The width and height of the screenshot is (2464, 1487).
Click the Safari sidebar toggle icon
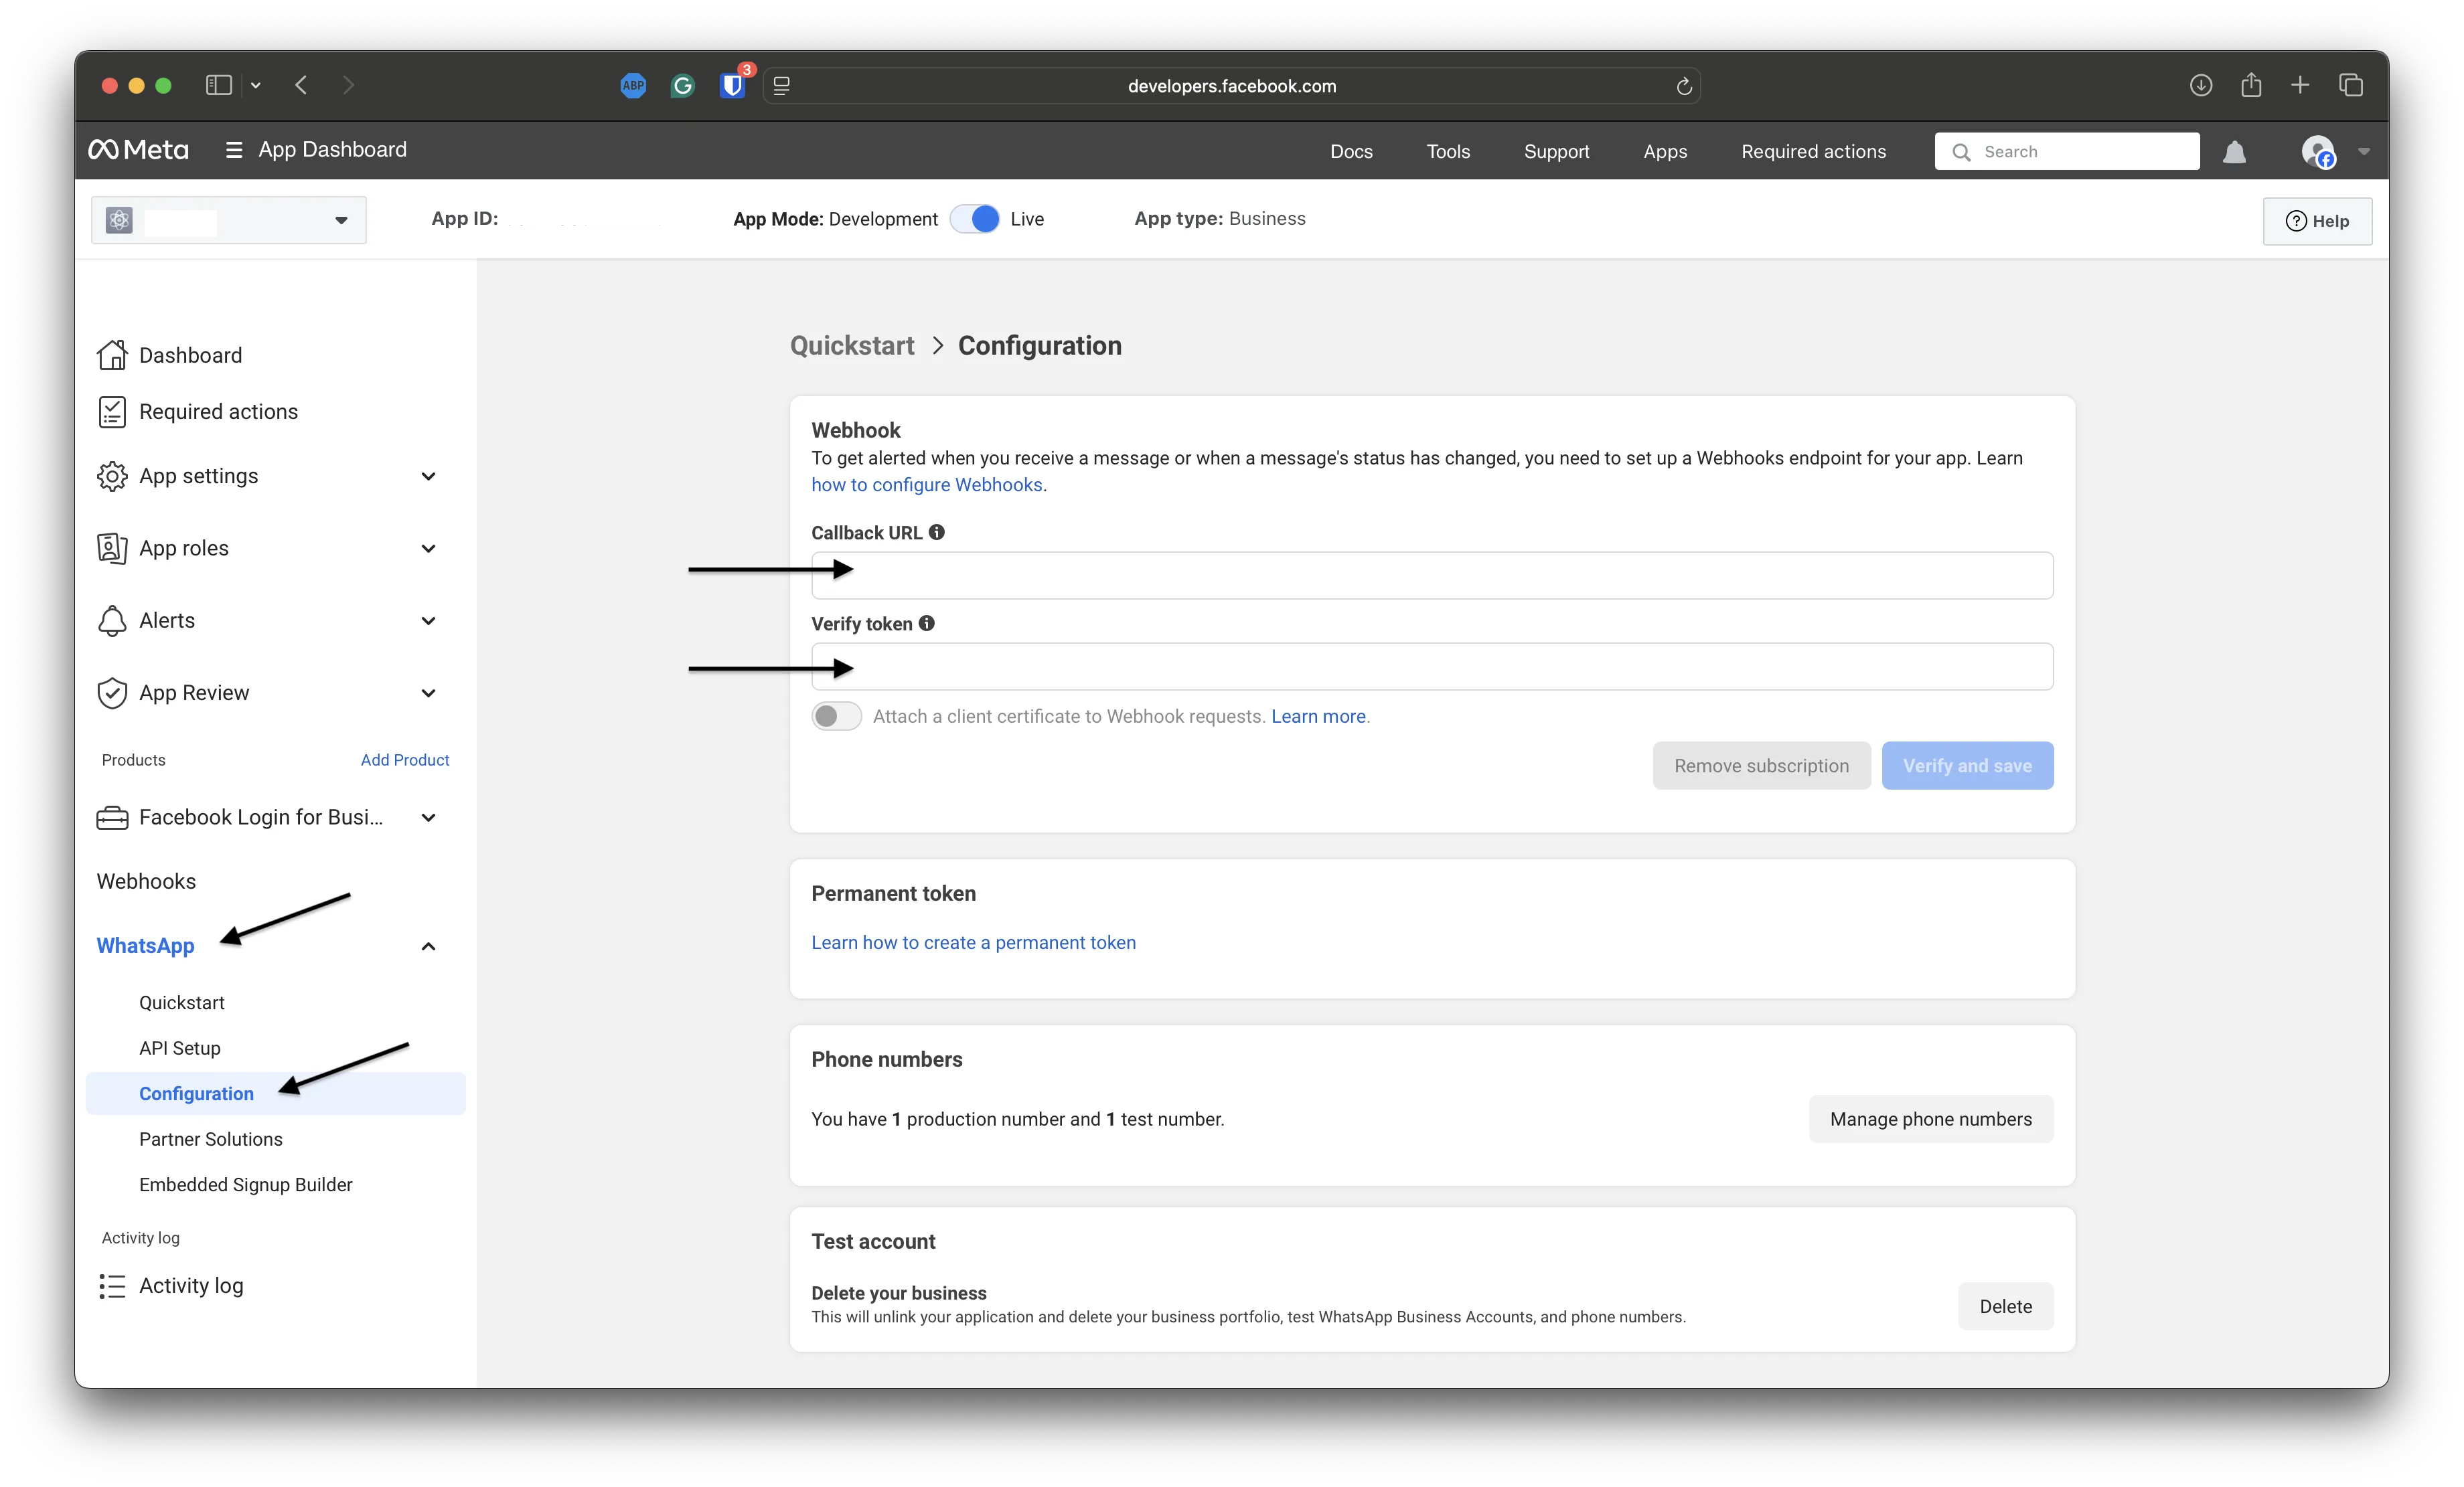(218, 86)
